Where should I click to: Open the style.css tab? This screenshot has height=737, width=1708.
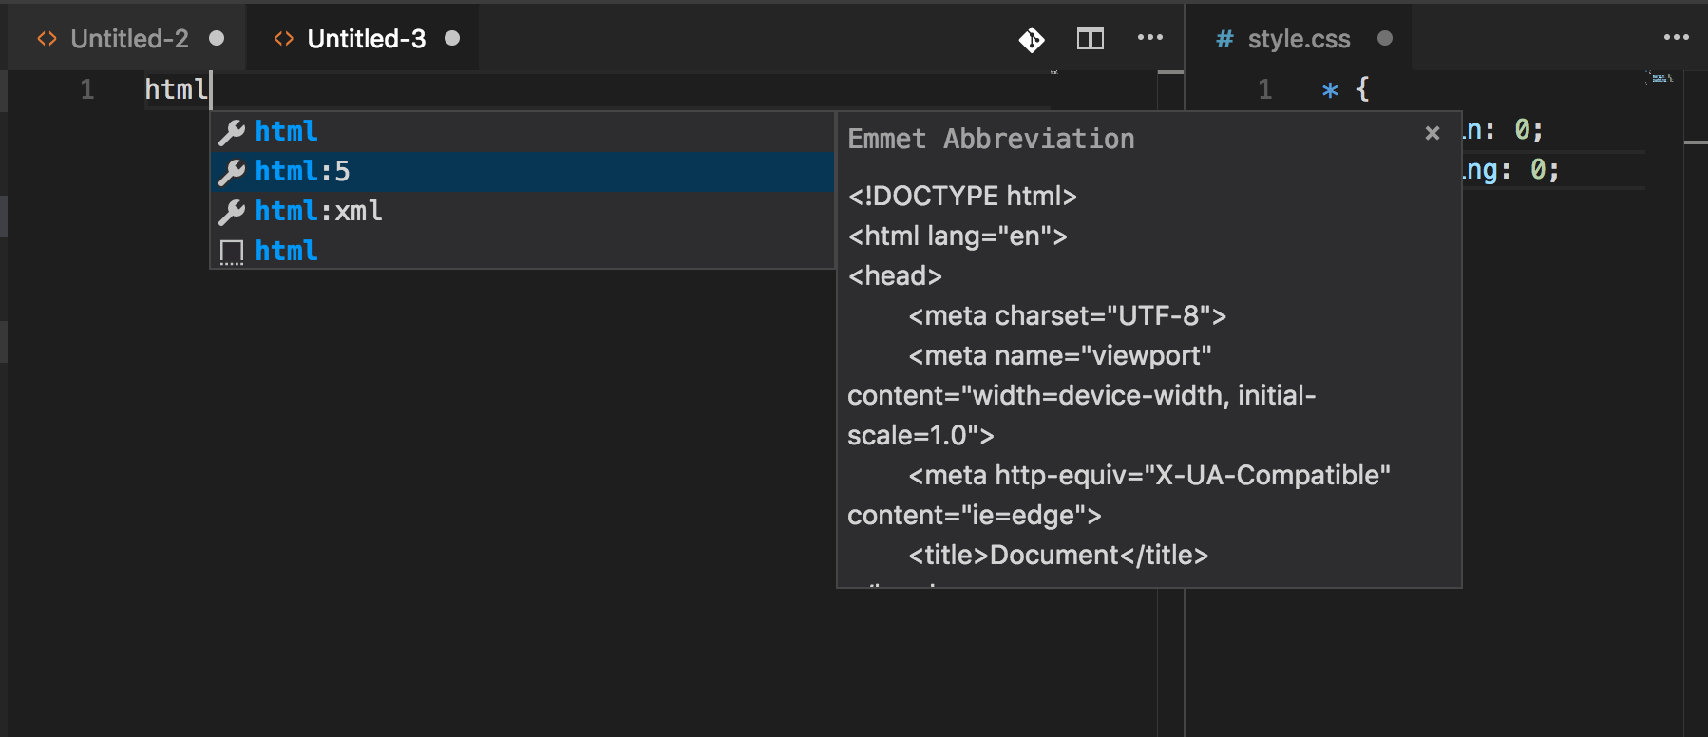[1299, 39]
